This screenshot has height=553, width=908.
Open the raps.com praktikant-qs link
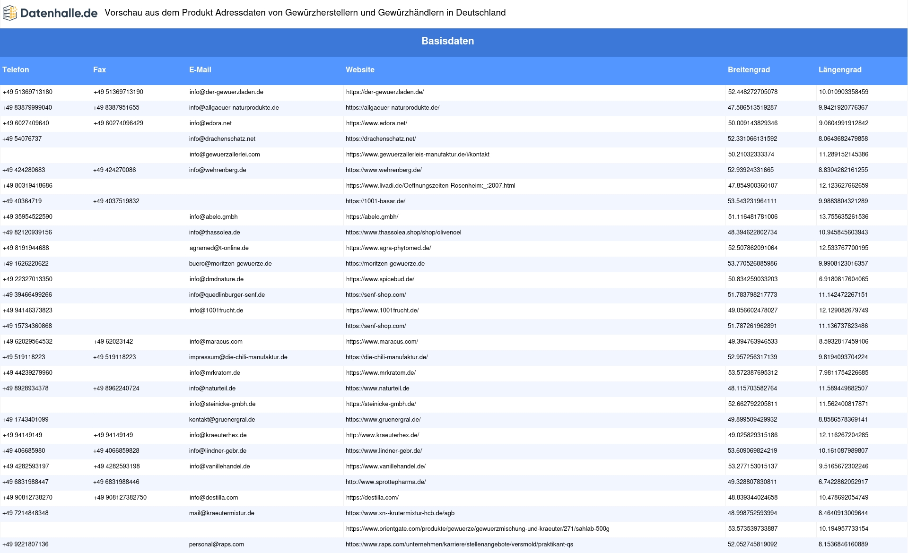[459, 544]
